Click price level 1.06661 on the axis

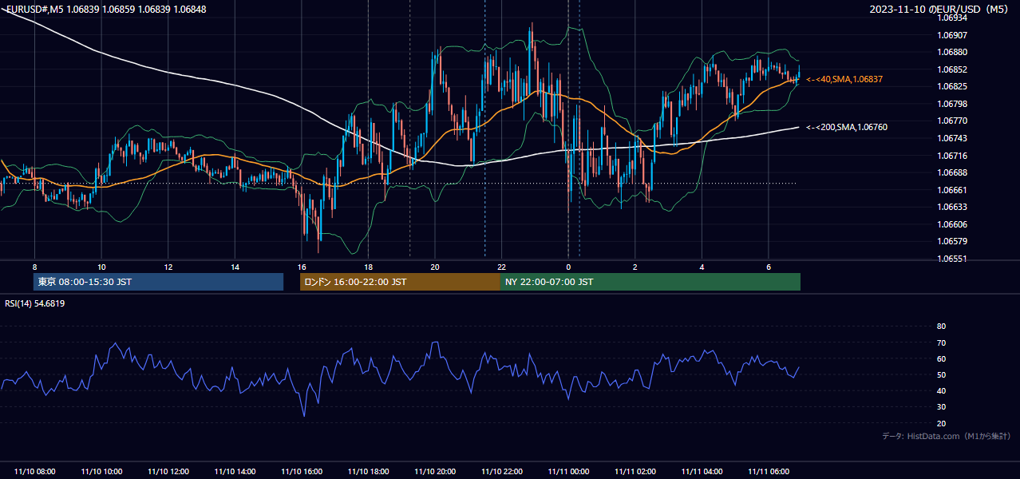tap(952, 190)
